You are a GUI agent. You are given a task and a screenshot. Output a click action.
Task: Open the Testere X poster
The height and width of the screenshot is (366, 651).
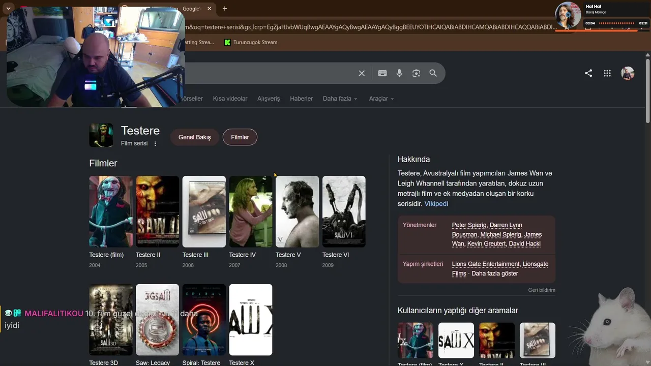point(251,320)
